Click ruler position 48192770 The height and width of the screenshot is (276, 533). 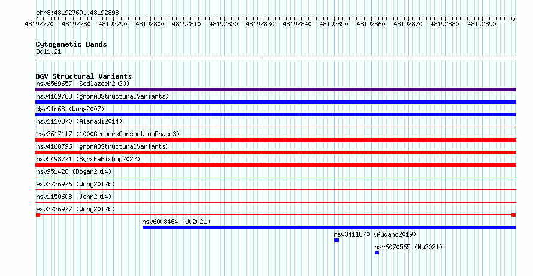(x=39, y=24)
